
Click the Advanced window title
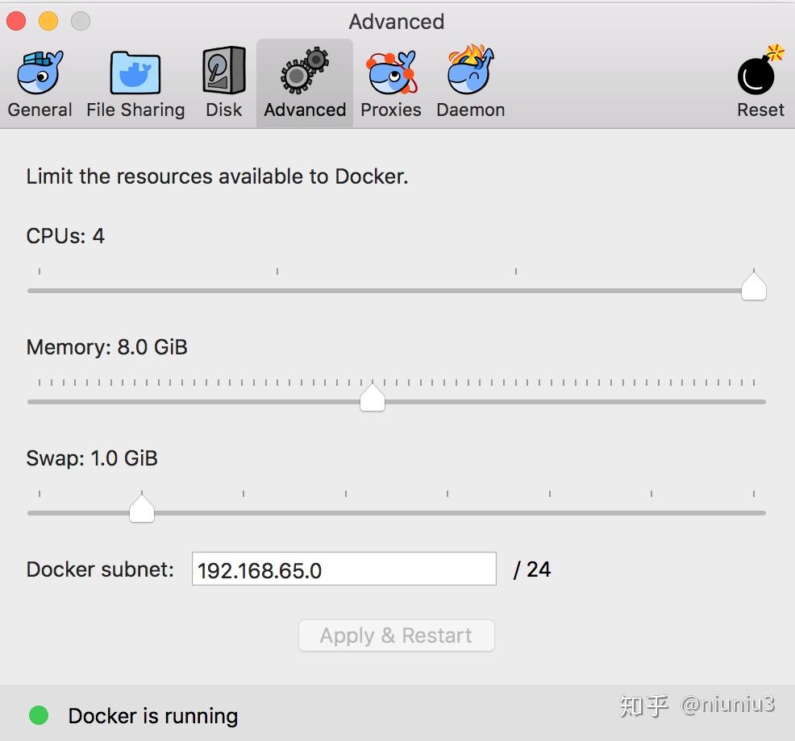pyautogui.click(x=396, y=22)
